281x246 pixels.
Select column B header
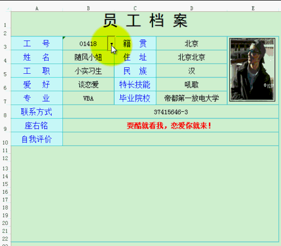click(89, 8)
